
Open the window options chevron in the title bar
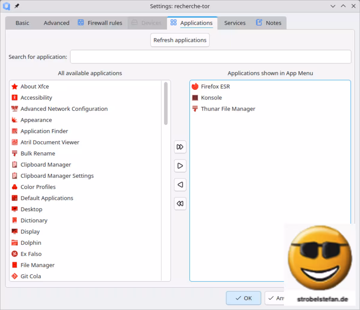(x=333, y=6)
